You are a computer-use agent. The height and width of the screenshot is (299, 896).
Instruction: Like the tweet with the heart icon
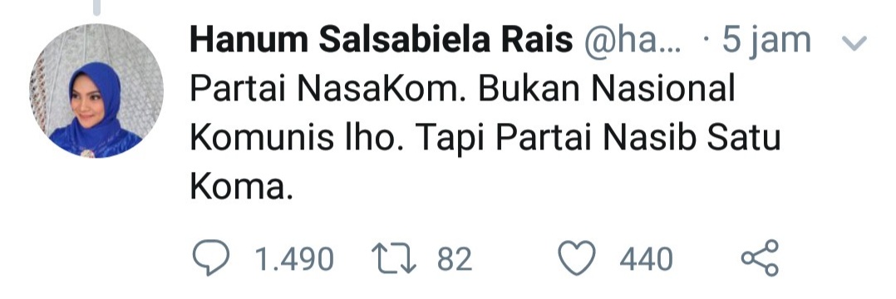click(577, 258)
